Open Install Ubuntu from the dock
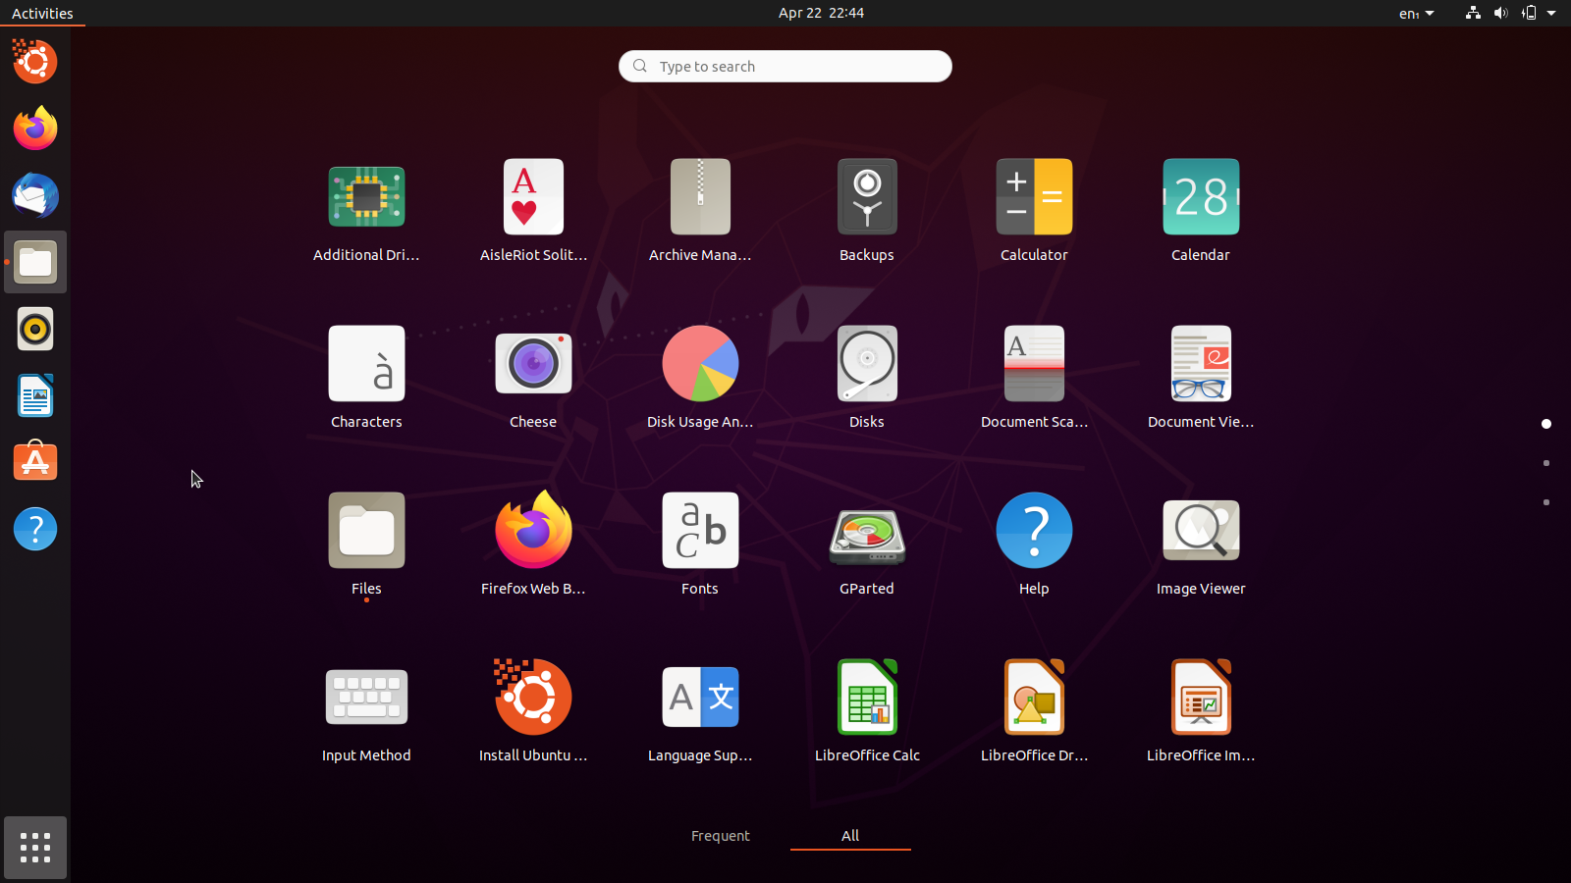Viewport: 1571px width, 883px height. pos(35,62)
